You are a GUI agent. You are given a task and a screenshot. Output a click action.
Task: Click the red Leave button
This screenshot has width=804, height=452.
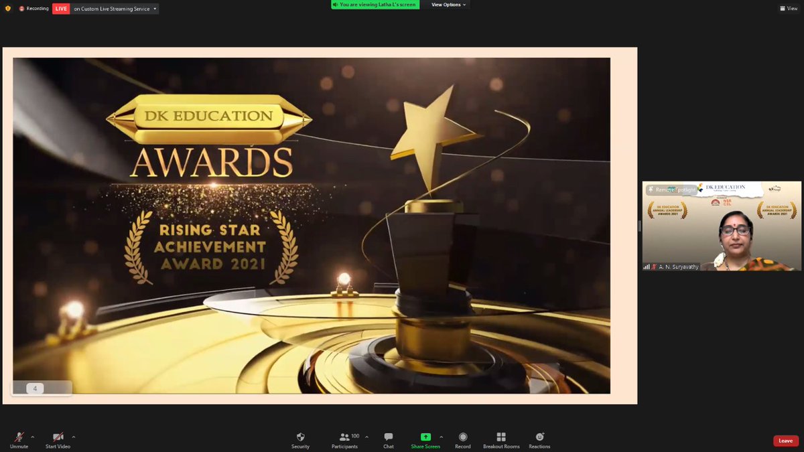(x=786, y=441)
